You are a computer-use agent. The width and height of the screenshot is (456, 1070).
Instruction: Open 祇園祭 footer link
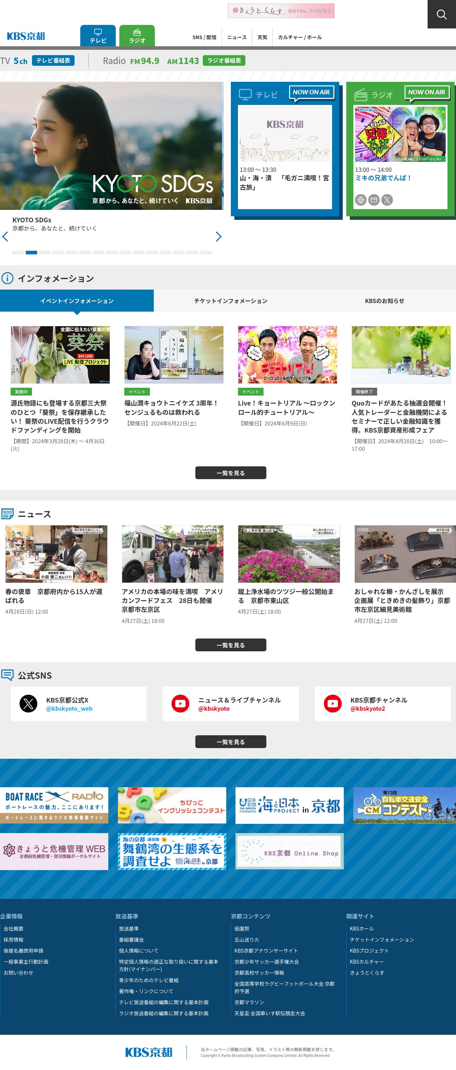[x=242, y=929]
